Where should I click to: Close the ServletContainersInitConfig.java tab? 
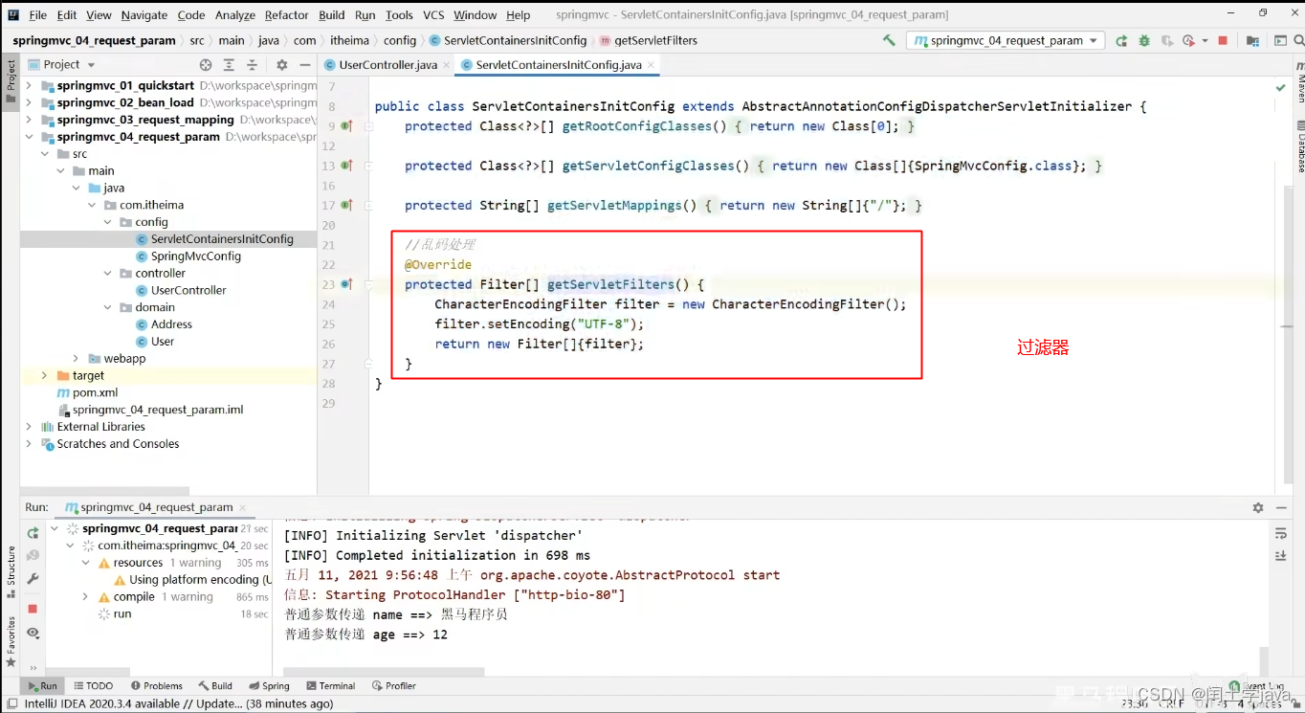(x=652, y=65)
